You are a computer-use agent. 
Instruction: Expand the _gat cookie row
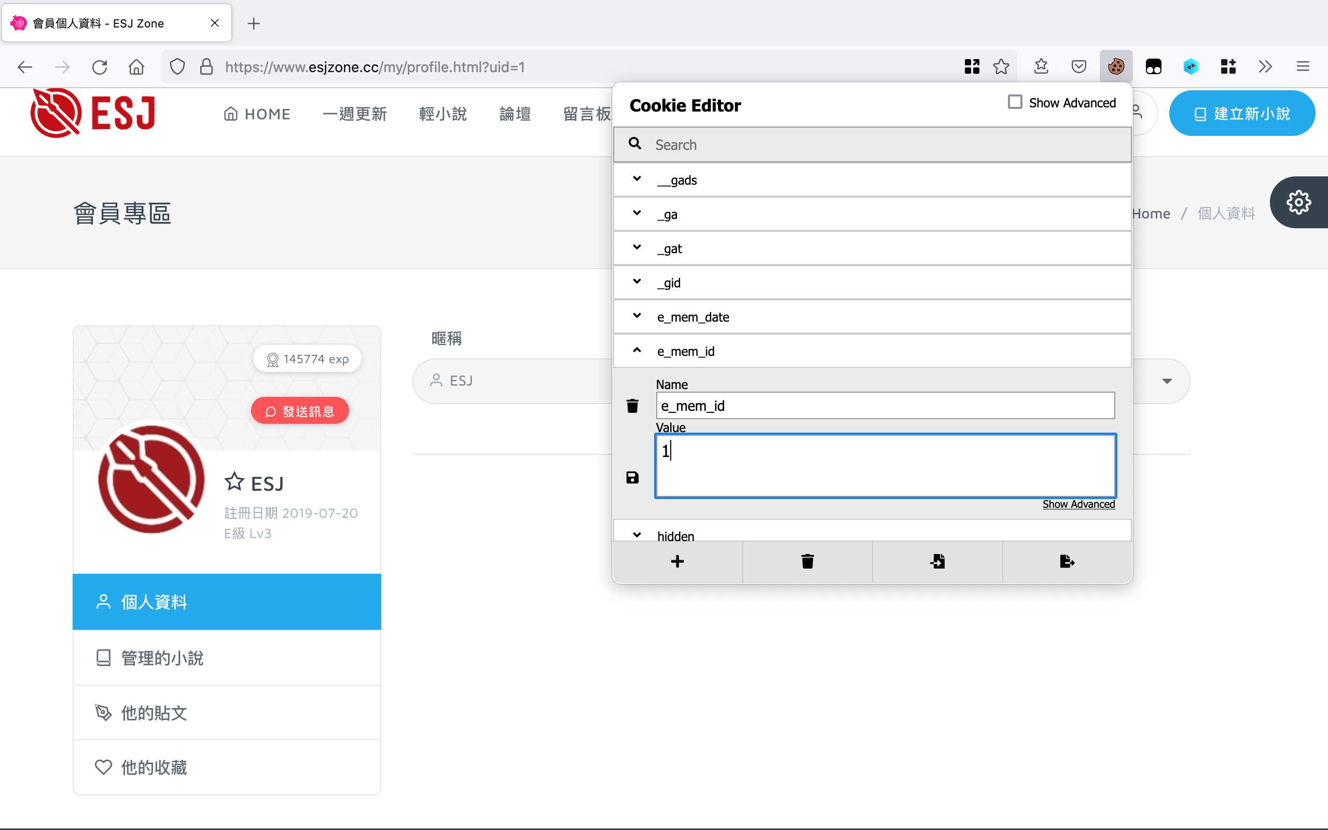pos(872,248)
